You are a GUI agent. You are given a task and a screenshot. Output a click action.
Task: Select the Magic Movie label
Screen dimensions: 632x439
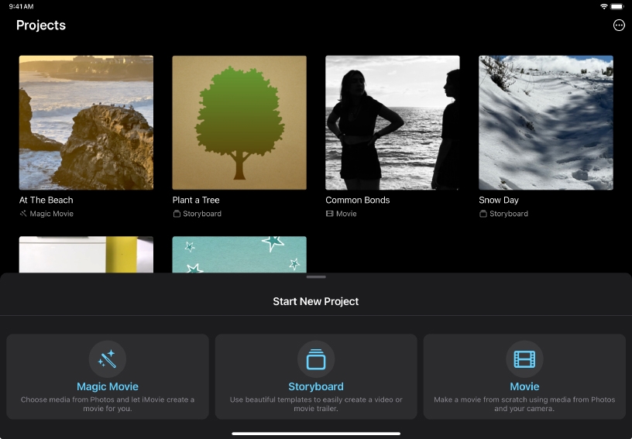[107, 386]
